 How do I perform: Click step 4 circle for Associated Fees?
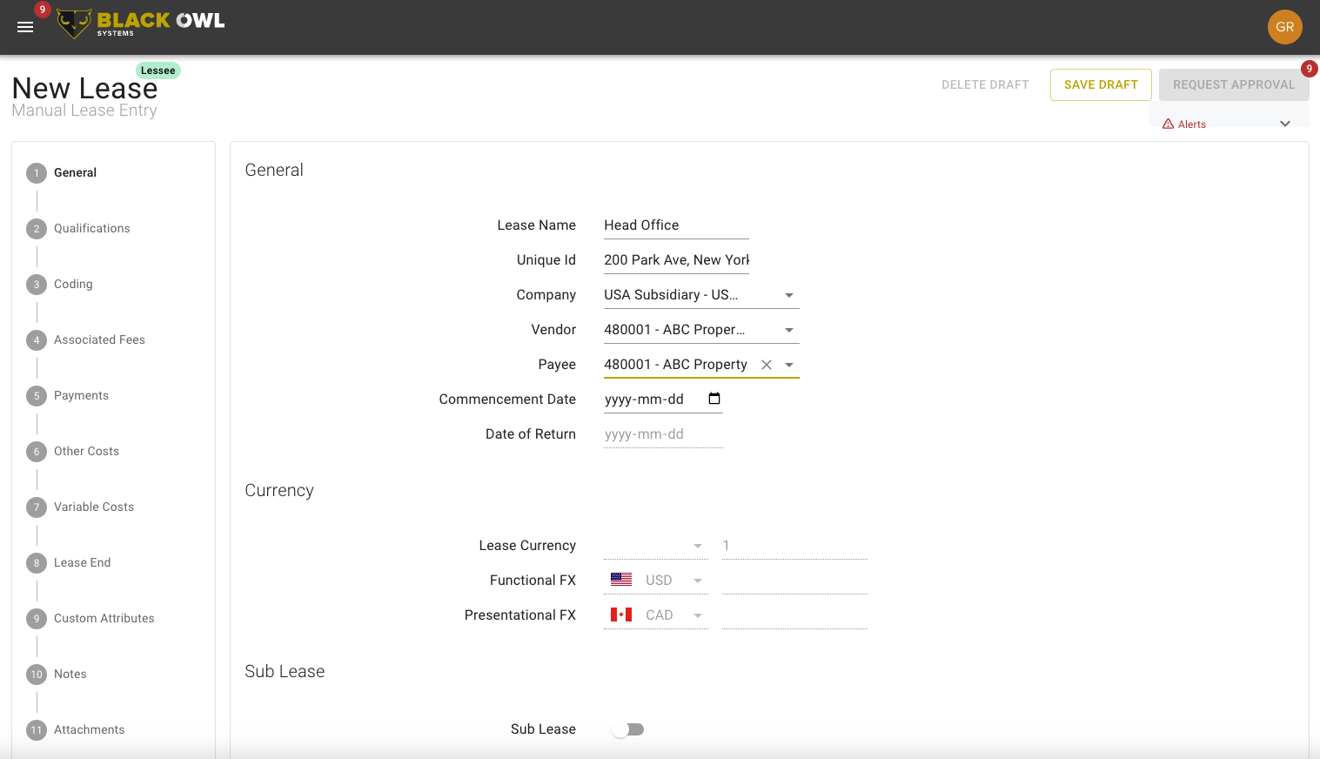[37, 340]
